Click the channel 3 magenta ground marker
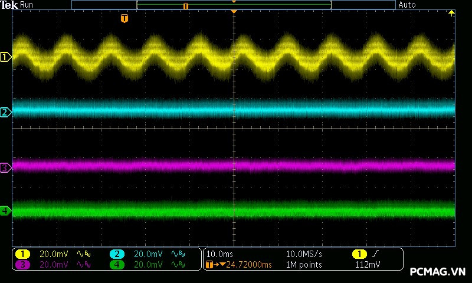Image resolution: width=472 pixels, height=283 pixels. coord(6,168)
